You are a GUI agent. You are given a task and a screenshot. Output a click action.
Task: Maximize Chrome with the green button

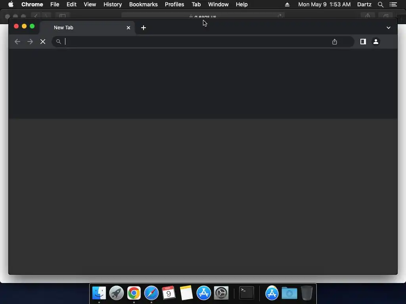(x=32, y=26)
